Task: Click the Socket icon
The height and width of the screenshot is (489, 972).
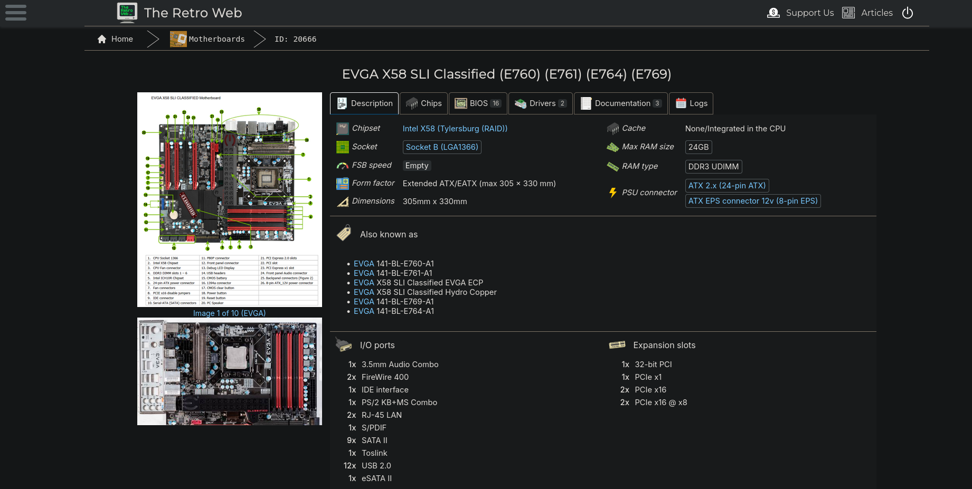Action: (x=343, y=147)
